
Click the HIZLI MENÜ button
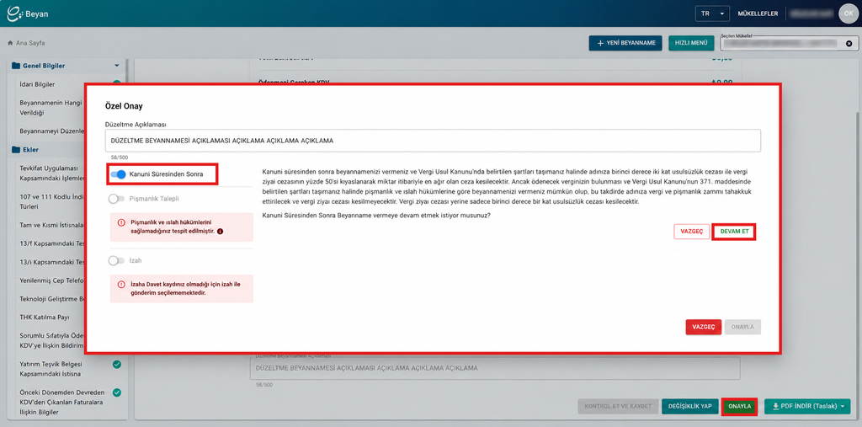coord(691,44)
